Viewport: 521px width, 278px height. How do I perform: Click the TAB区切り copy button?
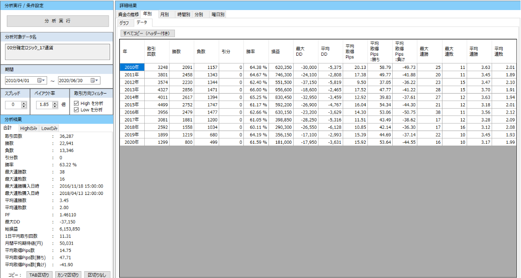pos(39,275)
